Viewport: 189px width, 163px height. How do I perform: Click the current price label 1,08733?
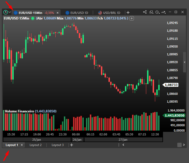(171, 85)
